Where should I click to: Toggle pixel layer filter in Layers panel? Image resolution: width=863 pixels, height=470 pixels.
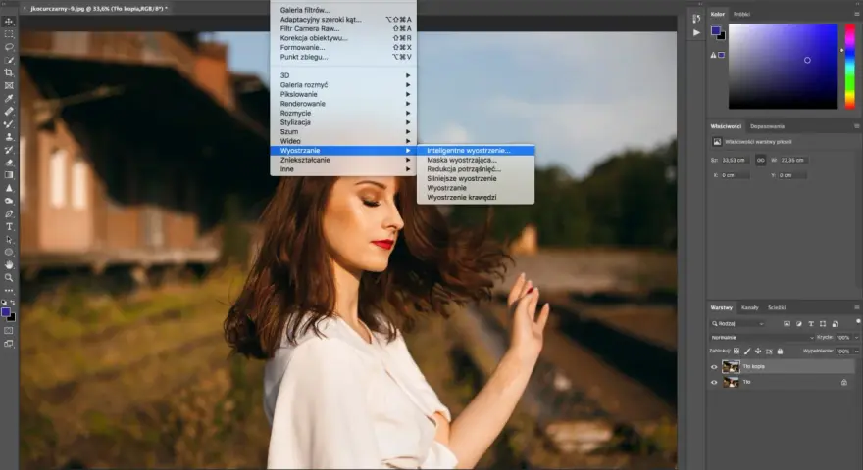coord(787,324)
